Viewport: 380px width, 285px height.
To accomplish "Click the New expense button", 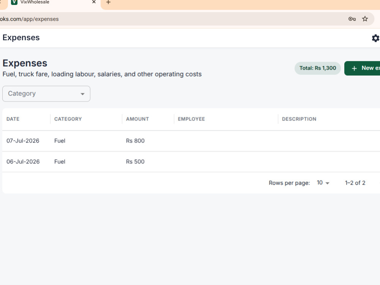I will tap(362, 68).
